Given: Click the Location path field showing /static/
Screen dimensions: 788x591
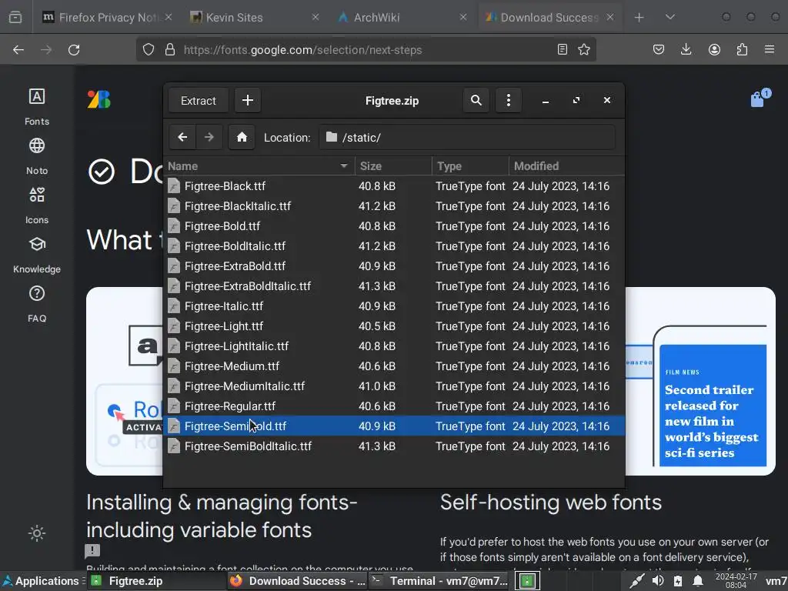Looking at the screenshot, I should (x=467, y=137).
